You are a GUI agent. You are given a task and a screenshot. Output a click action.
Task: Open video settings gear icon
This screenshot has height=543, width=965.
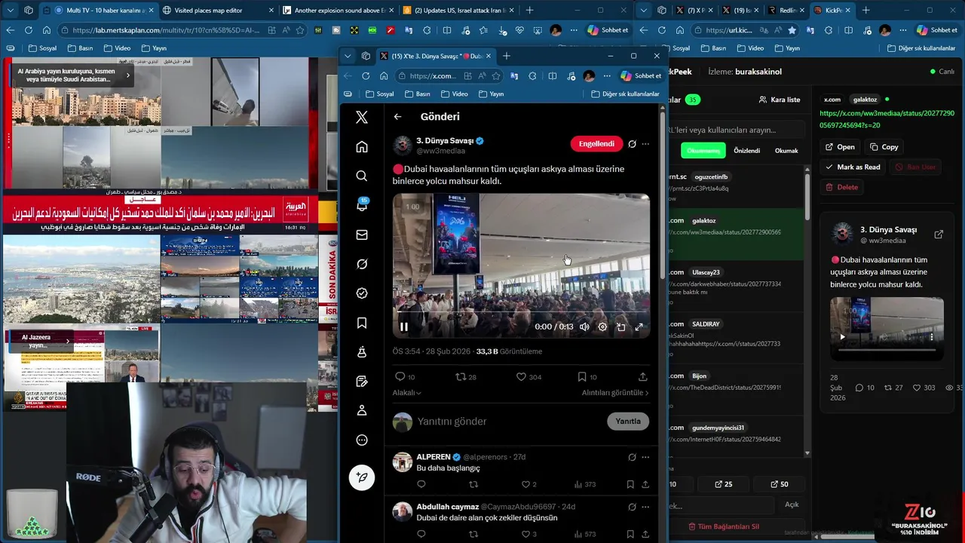[x=602, y=327]
